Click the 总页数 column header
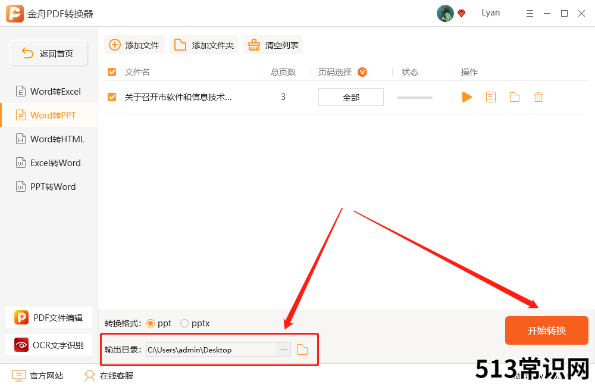 pos(283,72)
